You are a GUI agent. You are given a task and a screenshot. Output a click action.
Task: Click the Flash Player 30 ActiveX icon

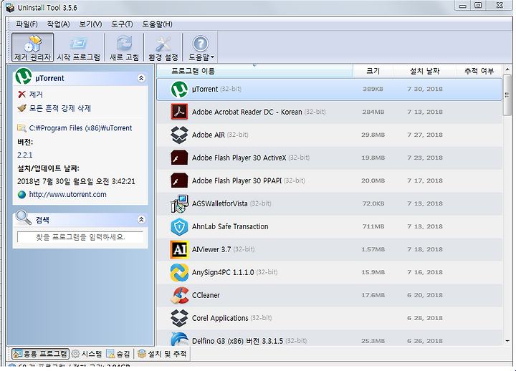click(x=179, y=158)
